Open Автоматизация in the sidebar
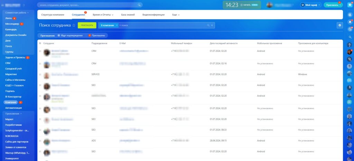 [x=13, y=108]
